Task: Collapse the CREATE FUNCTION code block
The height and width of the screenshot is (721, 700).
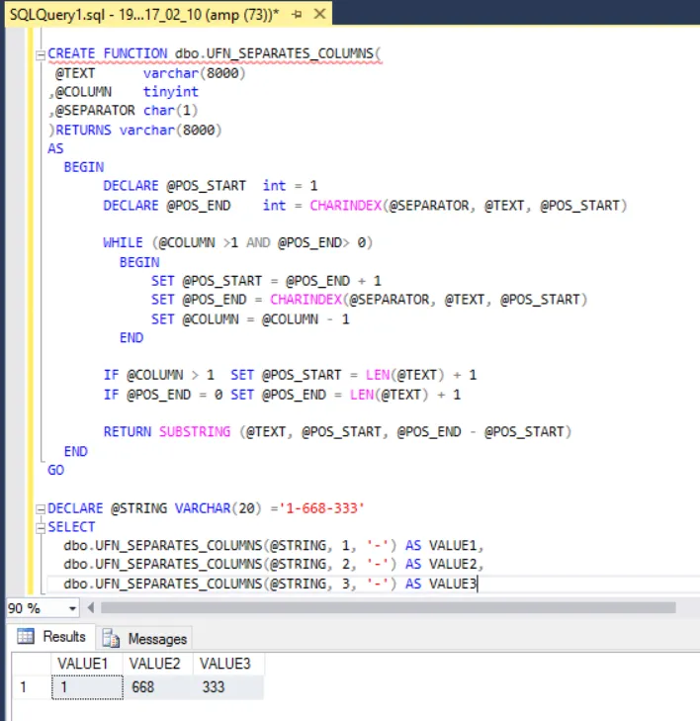Action: pyautogui.click(x=41, y=55)
